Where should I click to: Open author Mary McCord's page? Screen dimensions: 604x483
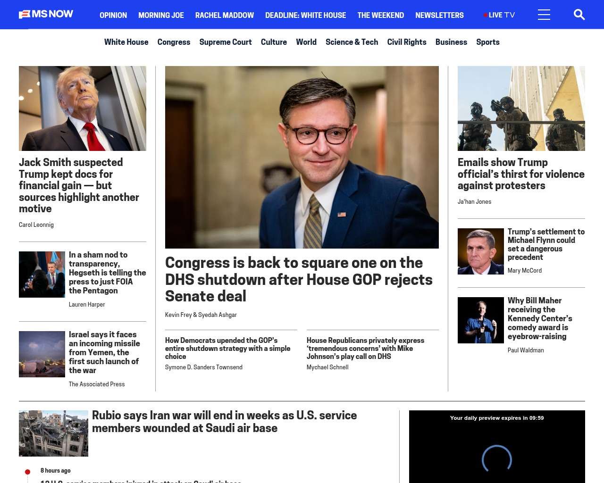click(x=525, y=271)
